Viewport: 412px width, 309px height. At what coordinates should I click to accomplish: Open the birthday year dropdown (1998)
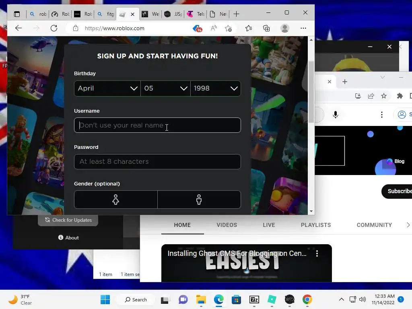[x=216, y=88]
